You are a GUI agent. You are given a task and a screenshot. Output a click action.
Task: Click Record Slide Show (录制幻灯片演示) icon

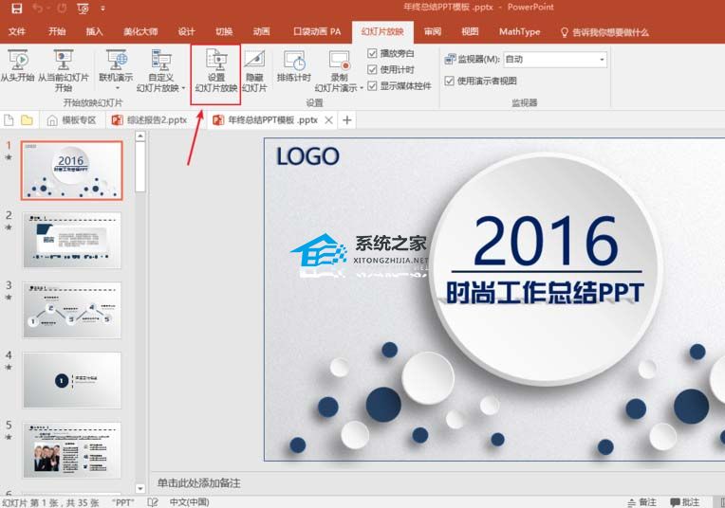[x=339, y=71]
